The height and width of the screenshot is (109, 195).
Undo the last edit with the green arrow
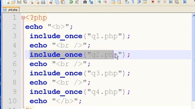[71, 2]
